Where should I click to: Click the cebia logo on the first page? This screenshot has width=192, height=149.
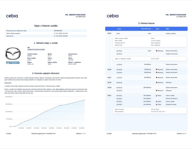[x=12, y=16]
